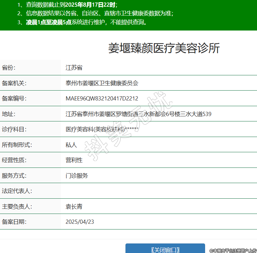Click the 法定代表人 field label
The height and width of the screenshot is (253, 257).
click(x=17, y=191)
